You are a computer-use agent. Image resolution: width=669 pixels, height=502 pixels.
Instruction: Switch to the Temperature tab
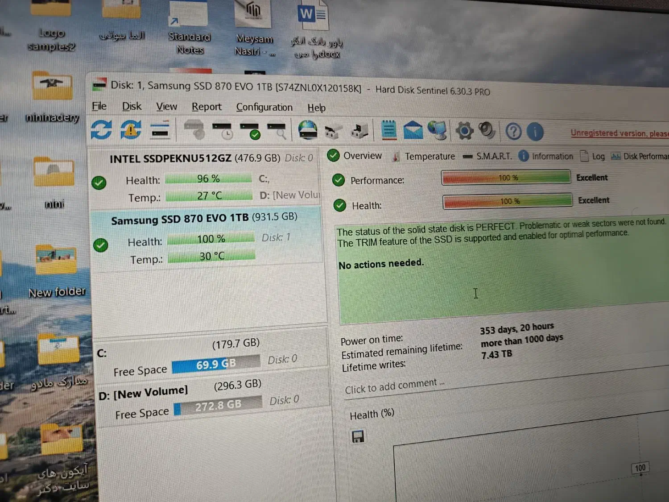click(x=423, y=157)
